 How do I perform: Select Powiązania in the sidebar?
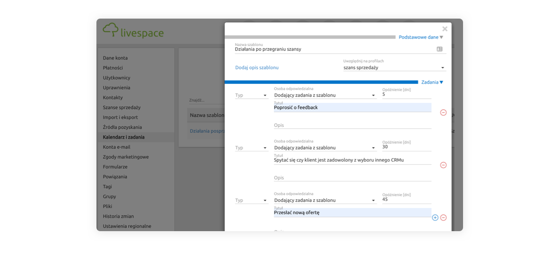pyautogui.click(x=115, y=177)
